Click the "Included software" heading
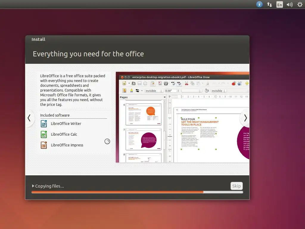This screenshot has width=305, height=229. coord(55,115)
